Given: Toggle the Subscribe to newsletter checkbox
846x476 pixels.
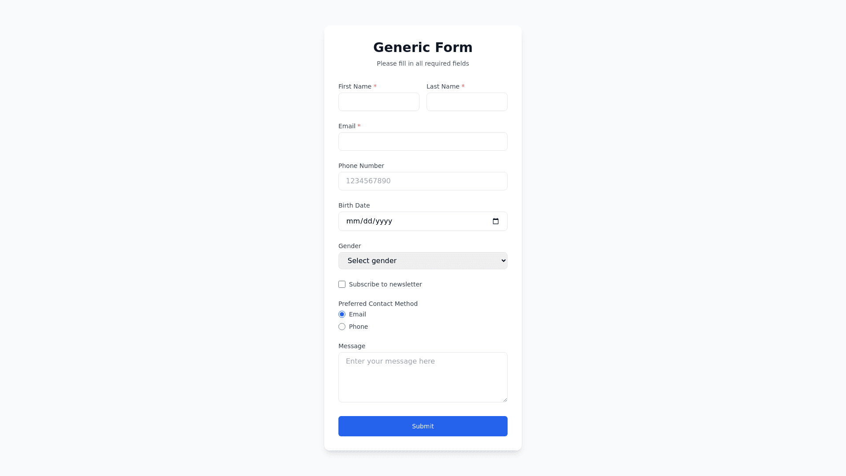Looking at the screenshot, I should point(342,284).
